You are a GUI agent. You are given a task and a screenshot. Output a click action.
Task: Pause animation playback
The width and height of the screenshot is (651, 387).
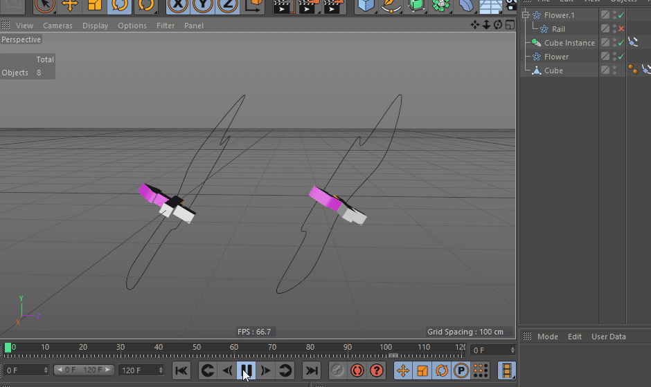[x=246, y=370]
